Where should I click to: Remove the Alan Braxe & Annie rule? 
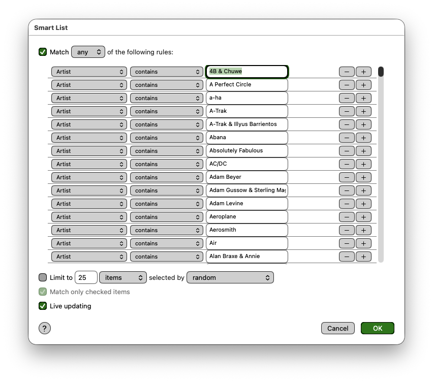pos(347,257)
